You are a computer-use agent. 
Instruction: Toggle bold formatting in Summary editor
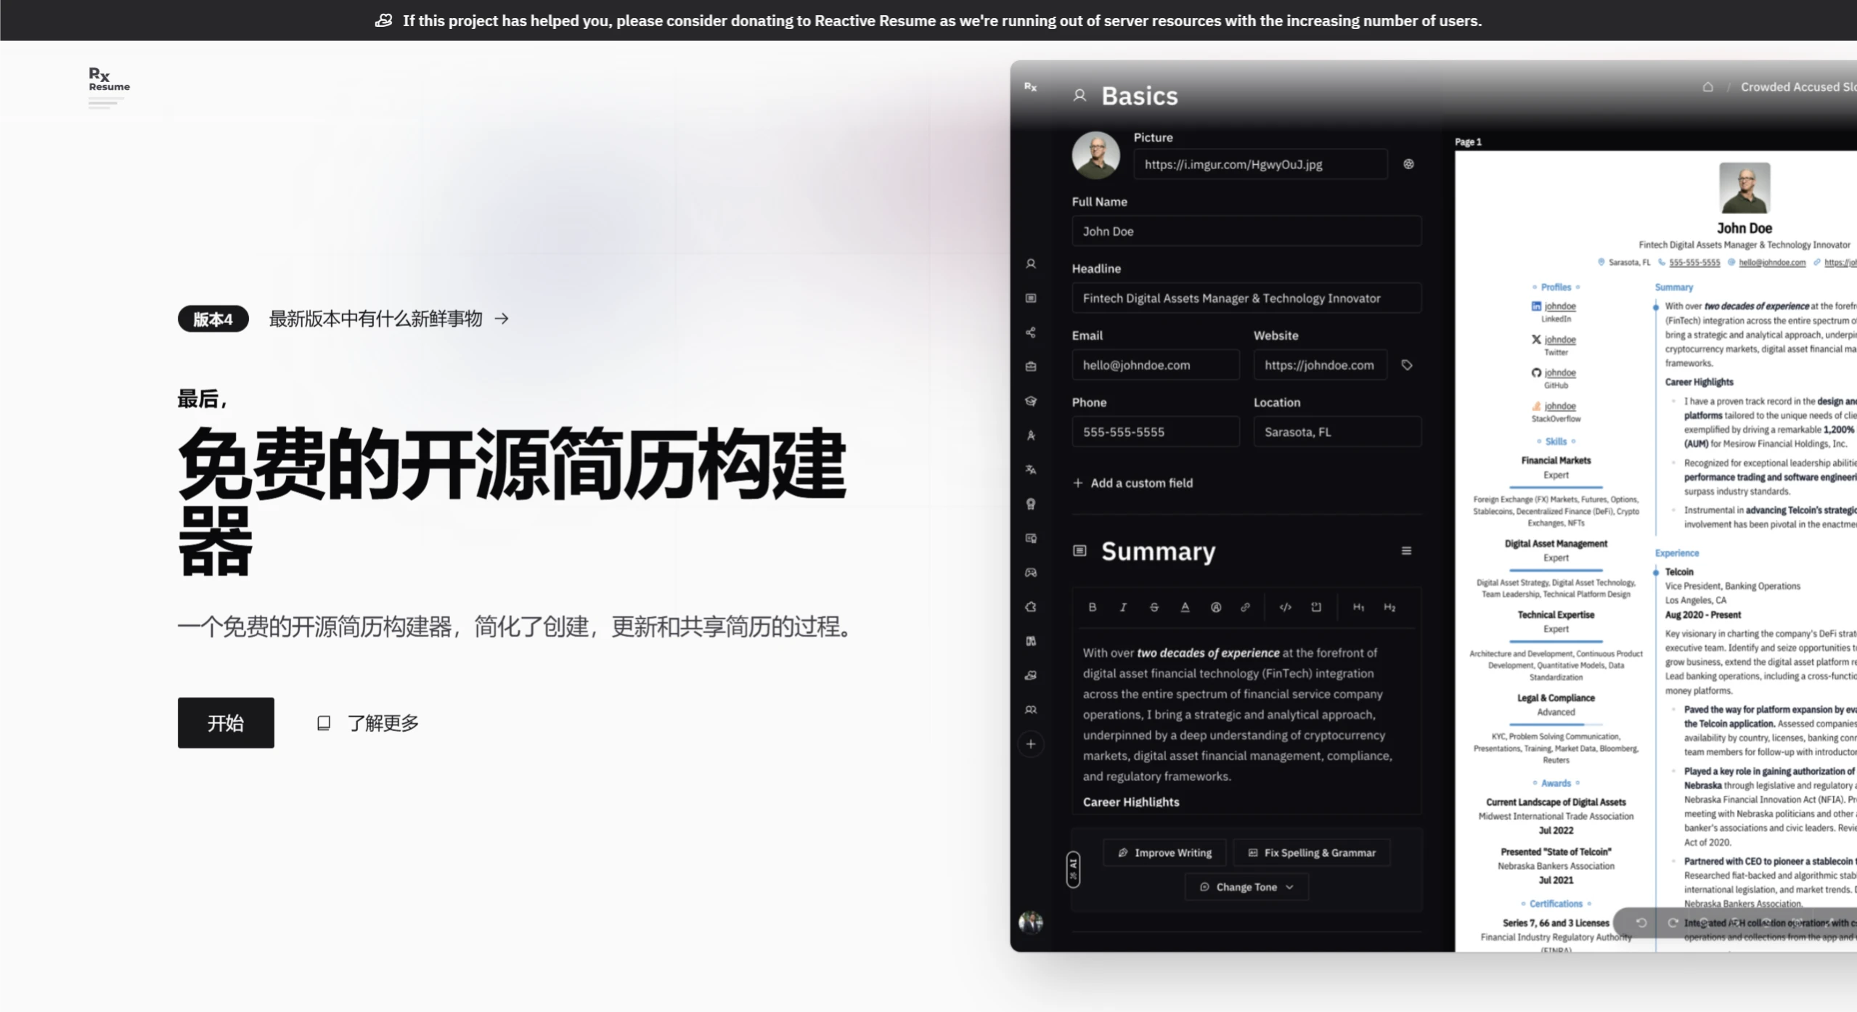coord(1092,607)
